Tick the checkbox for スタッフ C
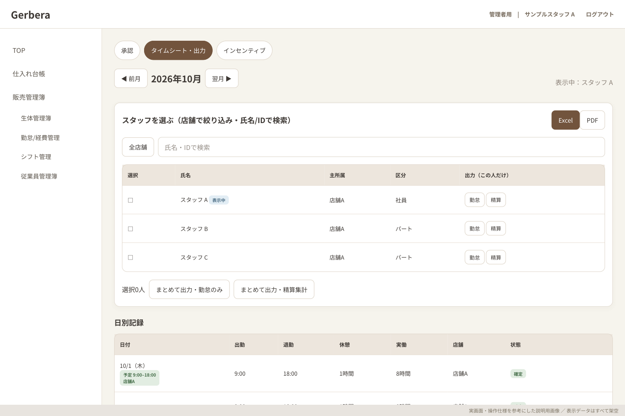The height and width of the screenshot is (416, 625). (130, 257)
